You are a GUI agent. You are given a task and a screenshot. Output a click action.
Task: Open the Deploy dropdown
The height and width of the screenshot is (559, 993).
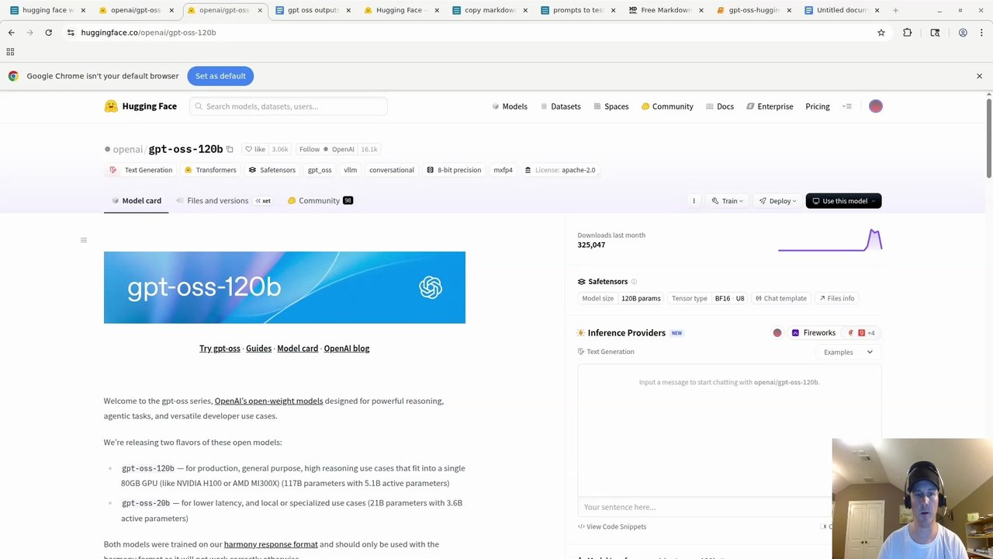pyautogui.click(x=777, y=201)
